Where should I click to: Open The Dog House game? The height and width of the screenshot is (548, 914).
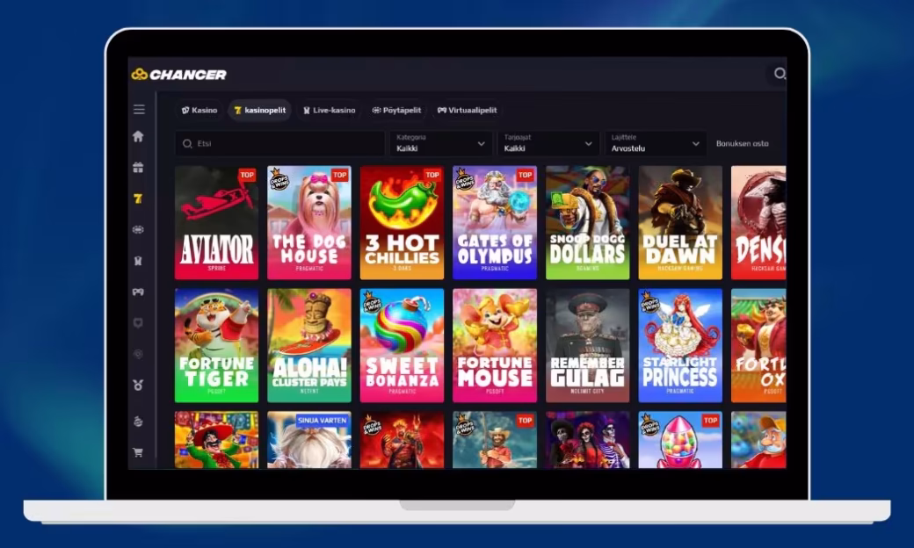(x=309, y=222)
